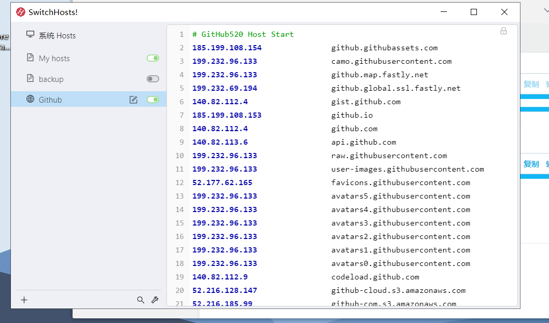This screenshot has width=549, height=323.
Task: Click the file icon beside backup
Action: click(31, 78)
